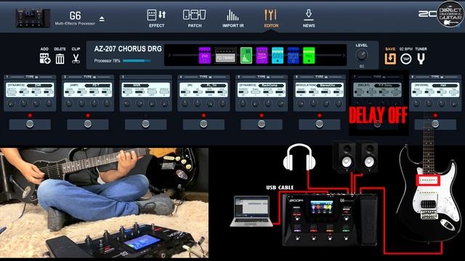Toggle slot 8 Hall reverb footswitch
This screenshot has width=465, height=261.
[x=435, y=124]
